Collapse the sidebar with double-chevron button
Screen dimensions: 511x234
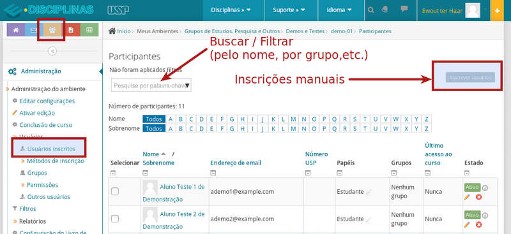click(52, 51)
